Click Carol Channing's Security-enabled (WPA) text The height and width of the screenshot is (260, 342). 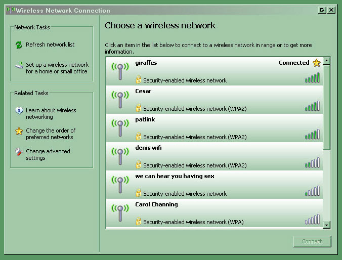coord(193,222)
